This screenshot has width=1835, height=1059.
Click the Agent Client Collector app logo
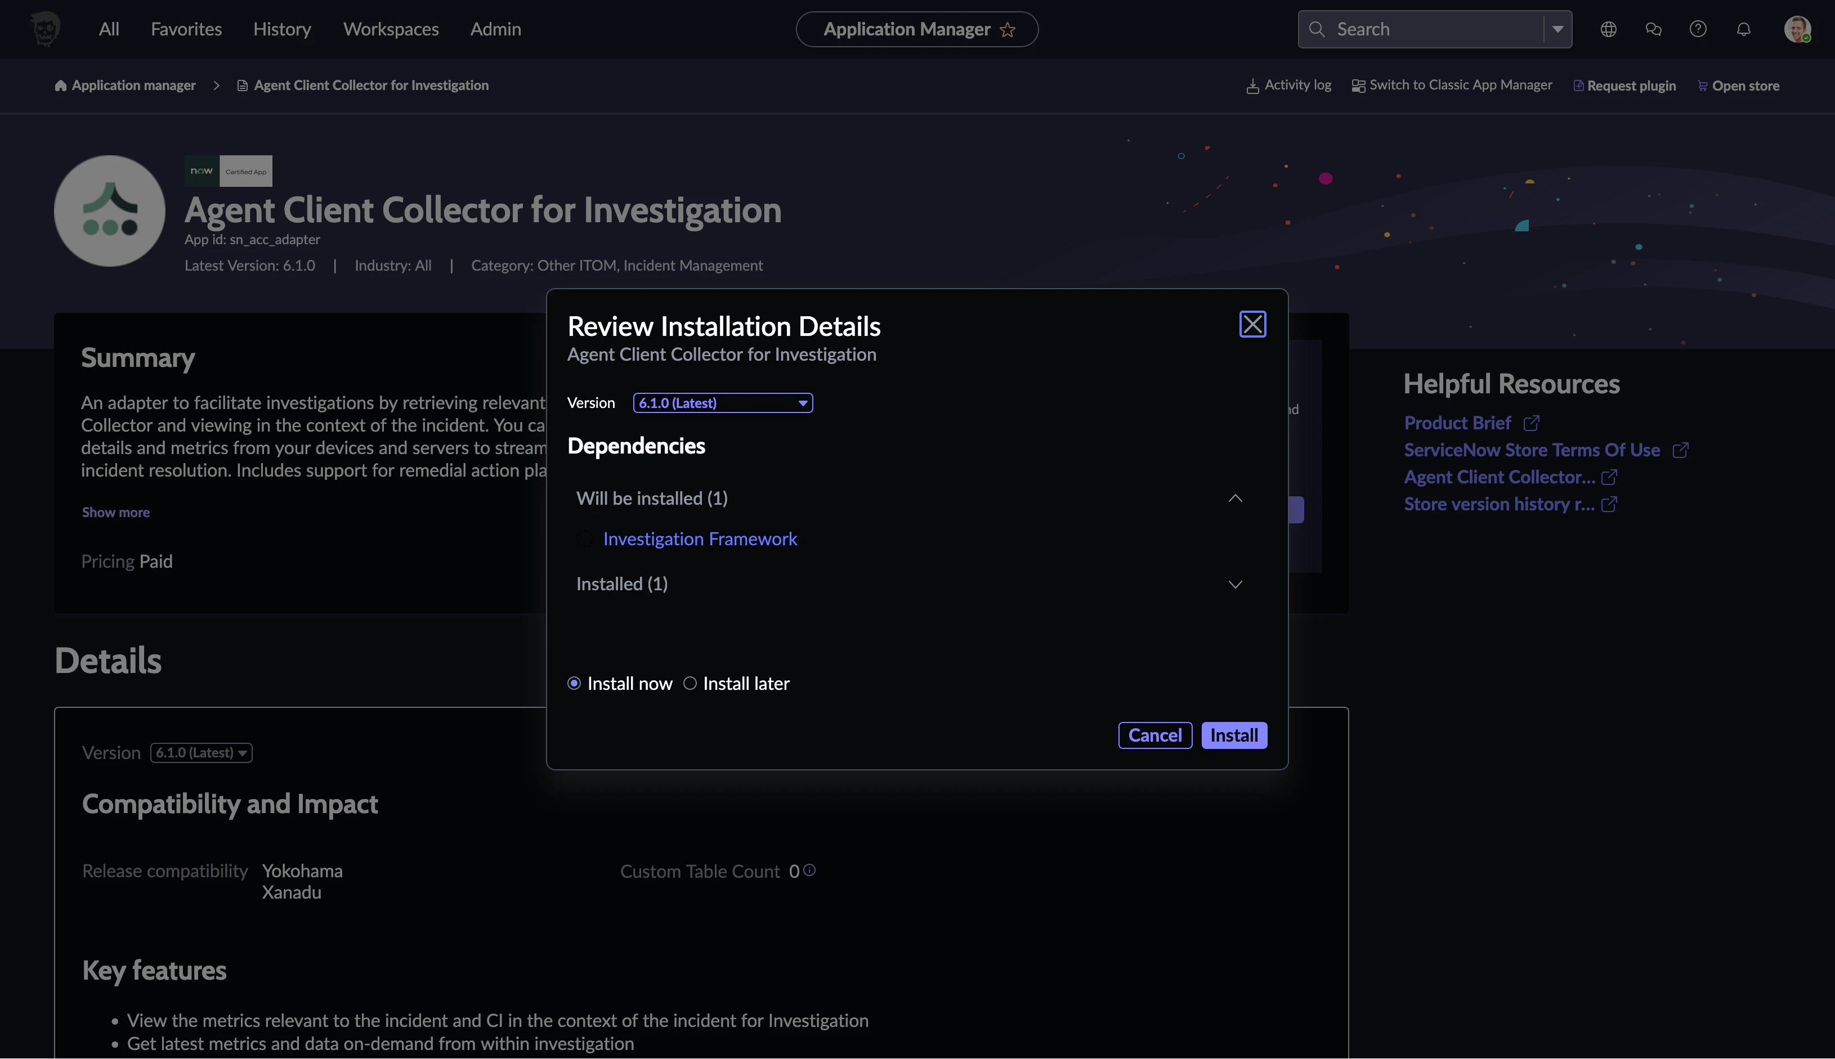pos(110,211)
